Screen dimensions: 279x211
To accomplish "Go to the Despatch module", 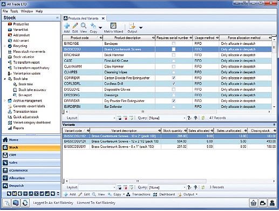I will (31, 186).
